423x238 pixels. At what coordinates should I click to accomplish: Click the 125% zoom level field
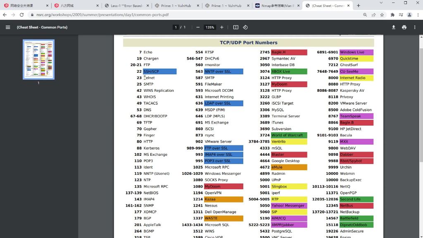tap(210, 27)
